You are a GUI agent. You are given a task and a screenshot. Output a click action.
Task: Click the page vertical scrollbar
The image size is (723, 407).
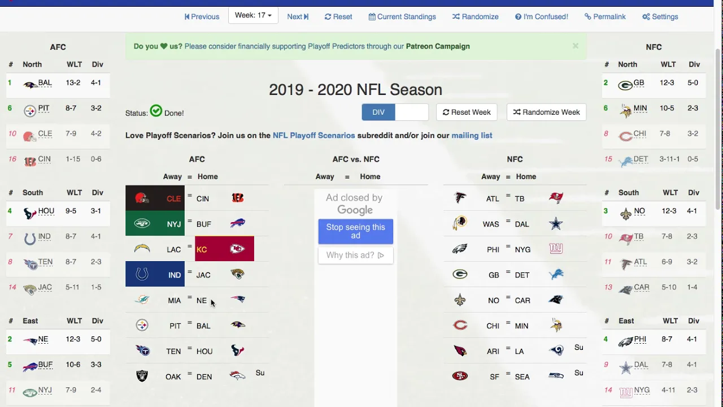click(718, 129)
